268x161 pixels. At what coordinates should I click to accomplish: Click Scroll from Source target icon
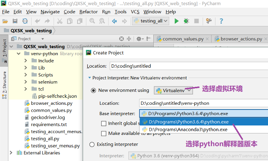[x=121, y=39]
